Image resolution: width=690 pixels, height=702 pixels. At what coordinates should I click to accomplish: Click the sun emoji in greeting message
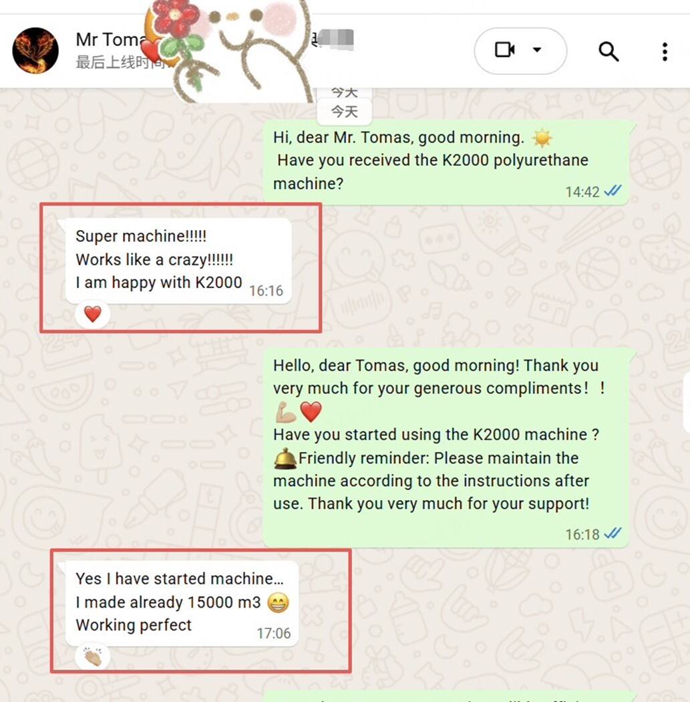point(542,138)
